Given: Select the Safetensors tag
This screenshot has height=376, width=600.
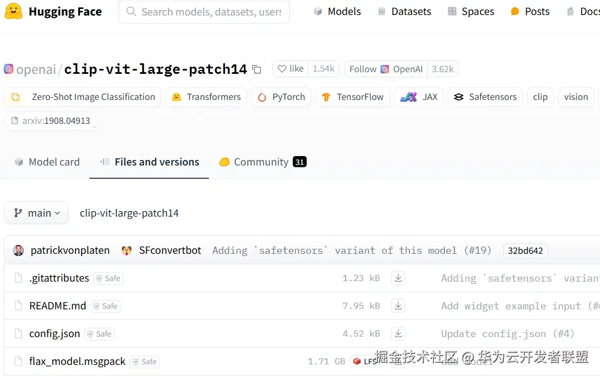Looking at the screenshot, I should (485, 97).
